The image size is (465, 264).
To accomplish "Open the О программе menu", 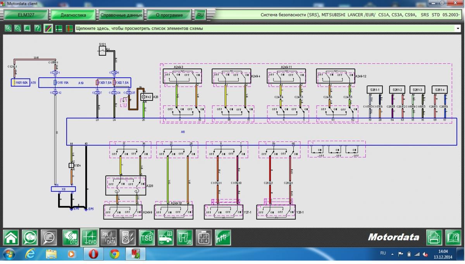I will tap(169, 15).
